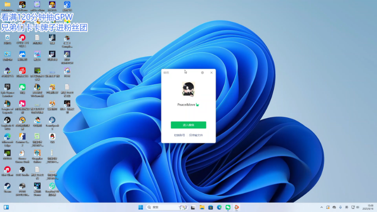Screen dimensions: 377x212
Task: Select the Goose Goose Duck desktop icon
Action: click(22, 156)
